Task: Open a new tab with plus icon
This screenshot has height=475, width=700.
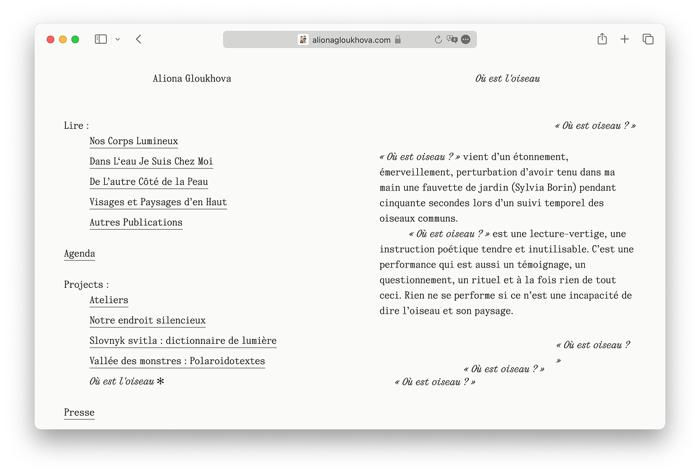Action: pyautogui.click(x=624, y=39)
